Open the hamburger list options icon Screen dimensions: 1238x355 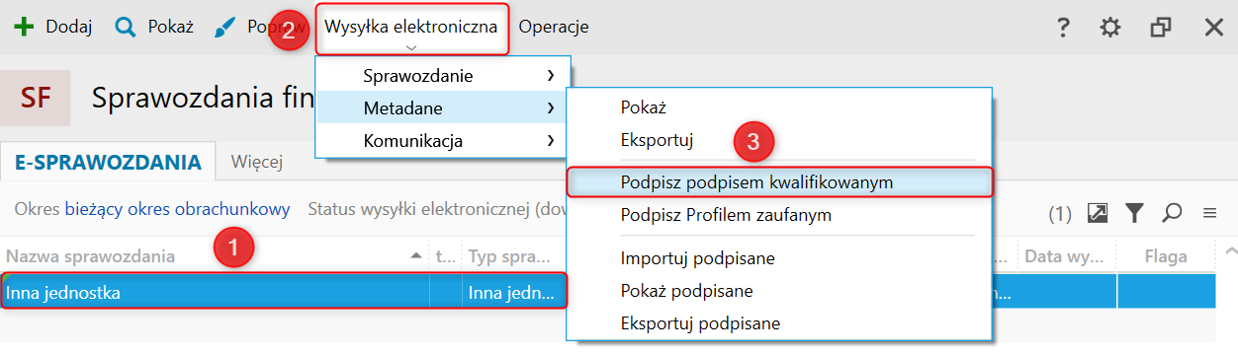click(x=1208, y=212)
